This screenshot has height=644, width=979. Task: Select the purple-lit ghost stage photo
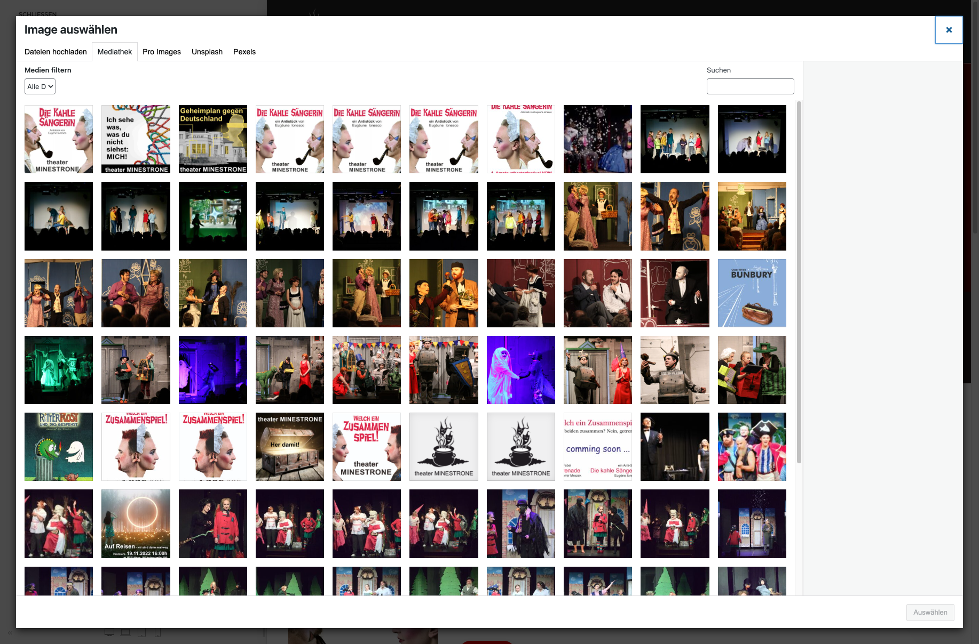[x=520, y=369]
